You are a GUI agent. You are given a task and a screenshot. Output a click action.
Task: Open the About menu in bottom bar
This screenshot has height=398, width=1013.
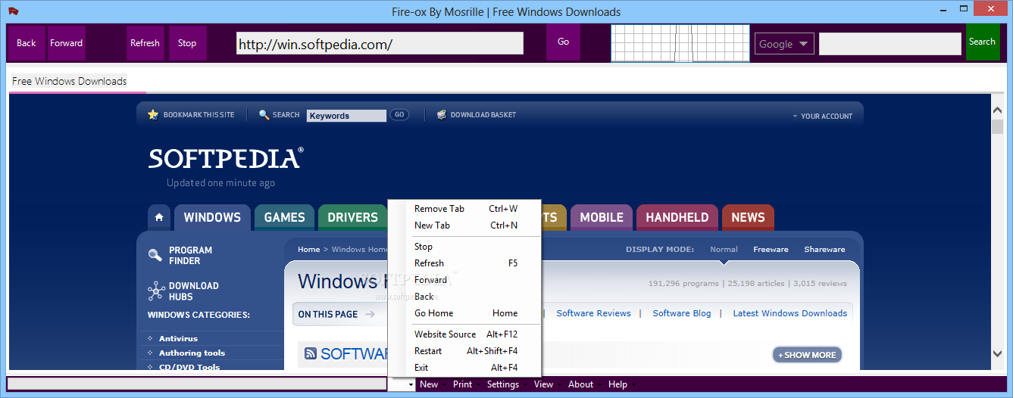pos(580,384)
